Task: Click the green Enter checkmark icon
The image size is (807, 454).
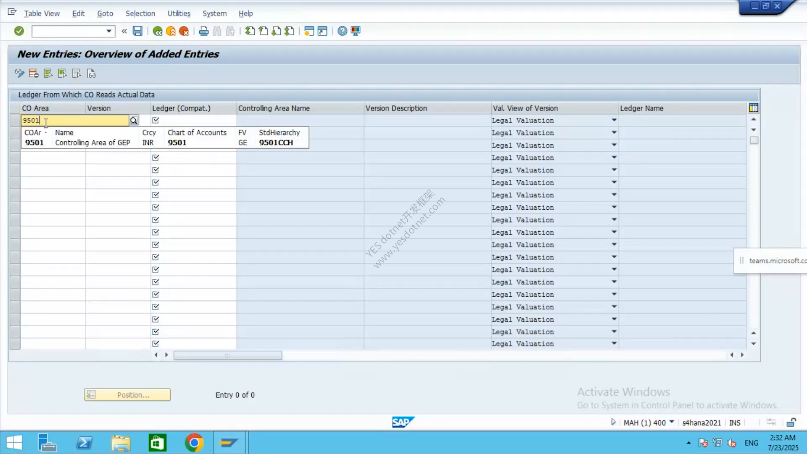Action: [x=19, y=31]
